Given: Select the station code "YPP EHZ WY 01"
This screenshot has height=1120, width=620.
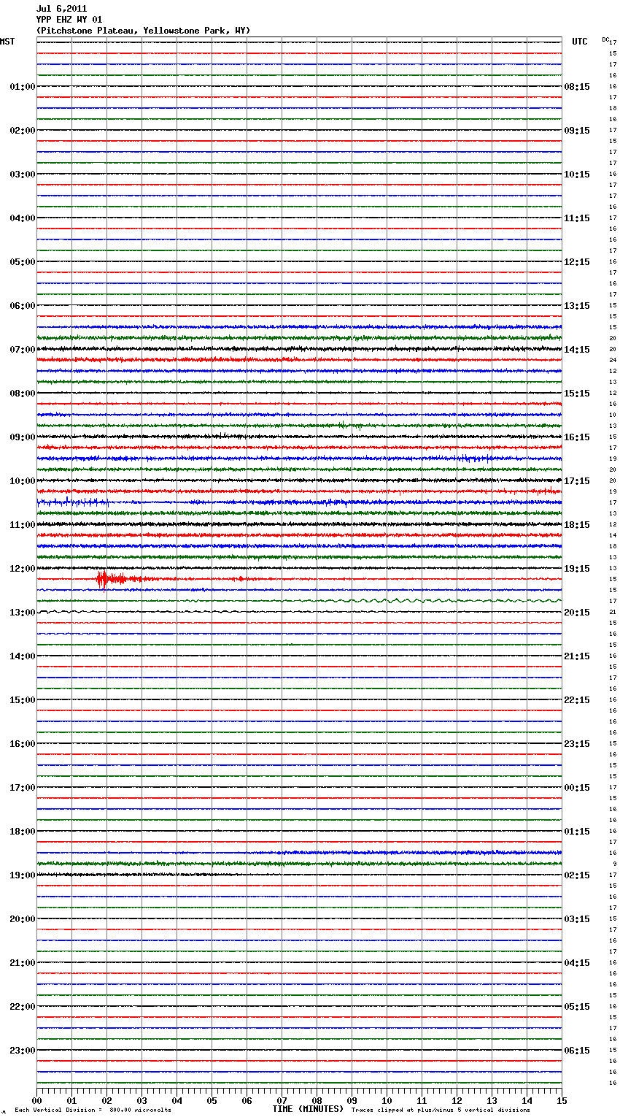Looking at the screenshot, I should coord(69,20).
